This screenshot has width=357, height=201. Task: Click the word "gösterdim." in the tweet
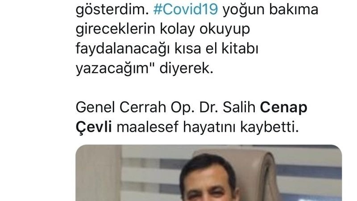coord(112,9)
